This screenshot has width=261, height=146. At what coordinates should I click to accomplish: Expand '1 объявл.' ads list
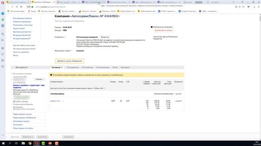click(40, 79)
